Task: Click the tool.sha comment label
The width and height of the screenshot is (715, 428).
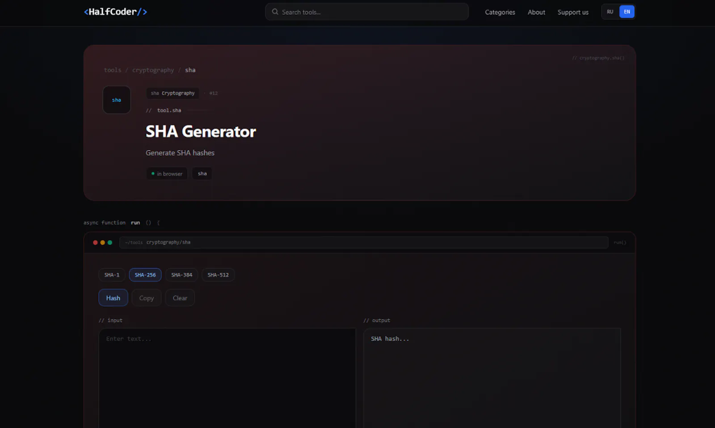Action: point(169,110)
